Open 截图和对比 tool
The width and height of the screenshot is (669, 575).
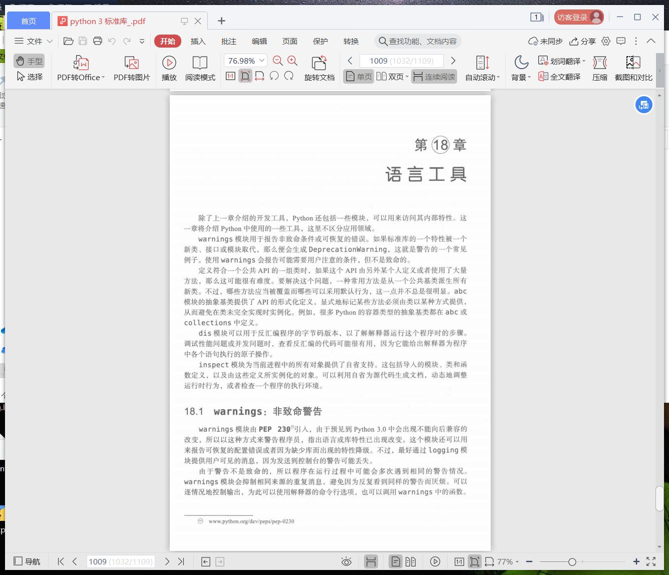(633, 69)
